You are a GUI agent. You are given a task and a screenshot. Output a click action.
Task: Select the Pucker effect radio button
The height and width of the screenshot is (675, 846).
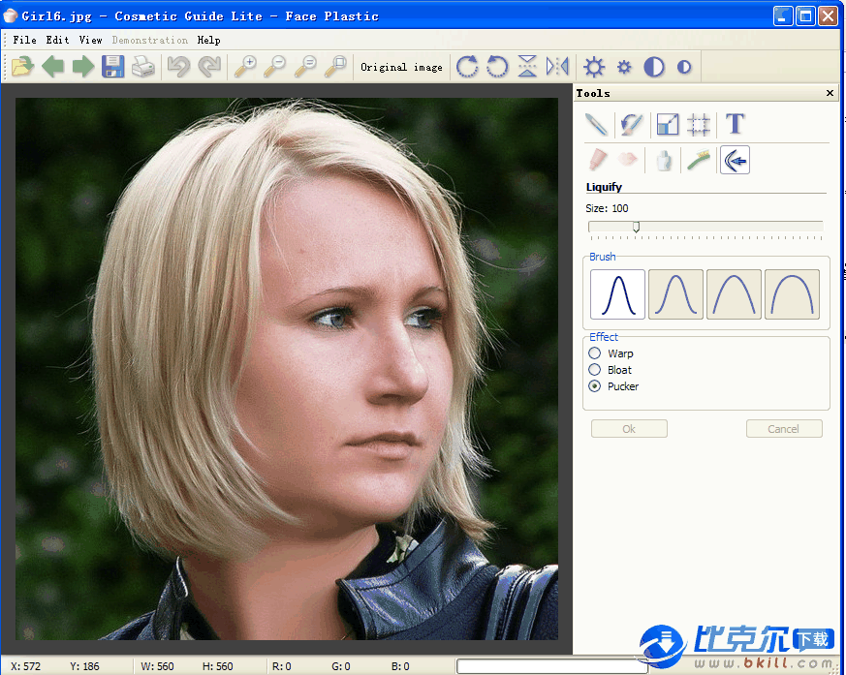595,386
